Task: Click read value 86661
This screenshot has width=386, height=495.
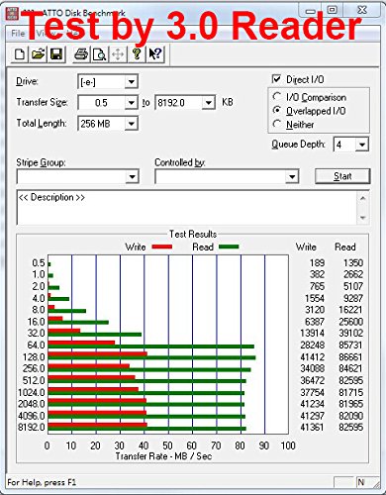Action: point(350,357)
